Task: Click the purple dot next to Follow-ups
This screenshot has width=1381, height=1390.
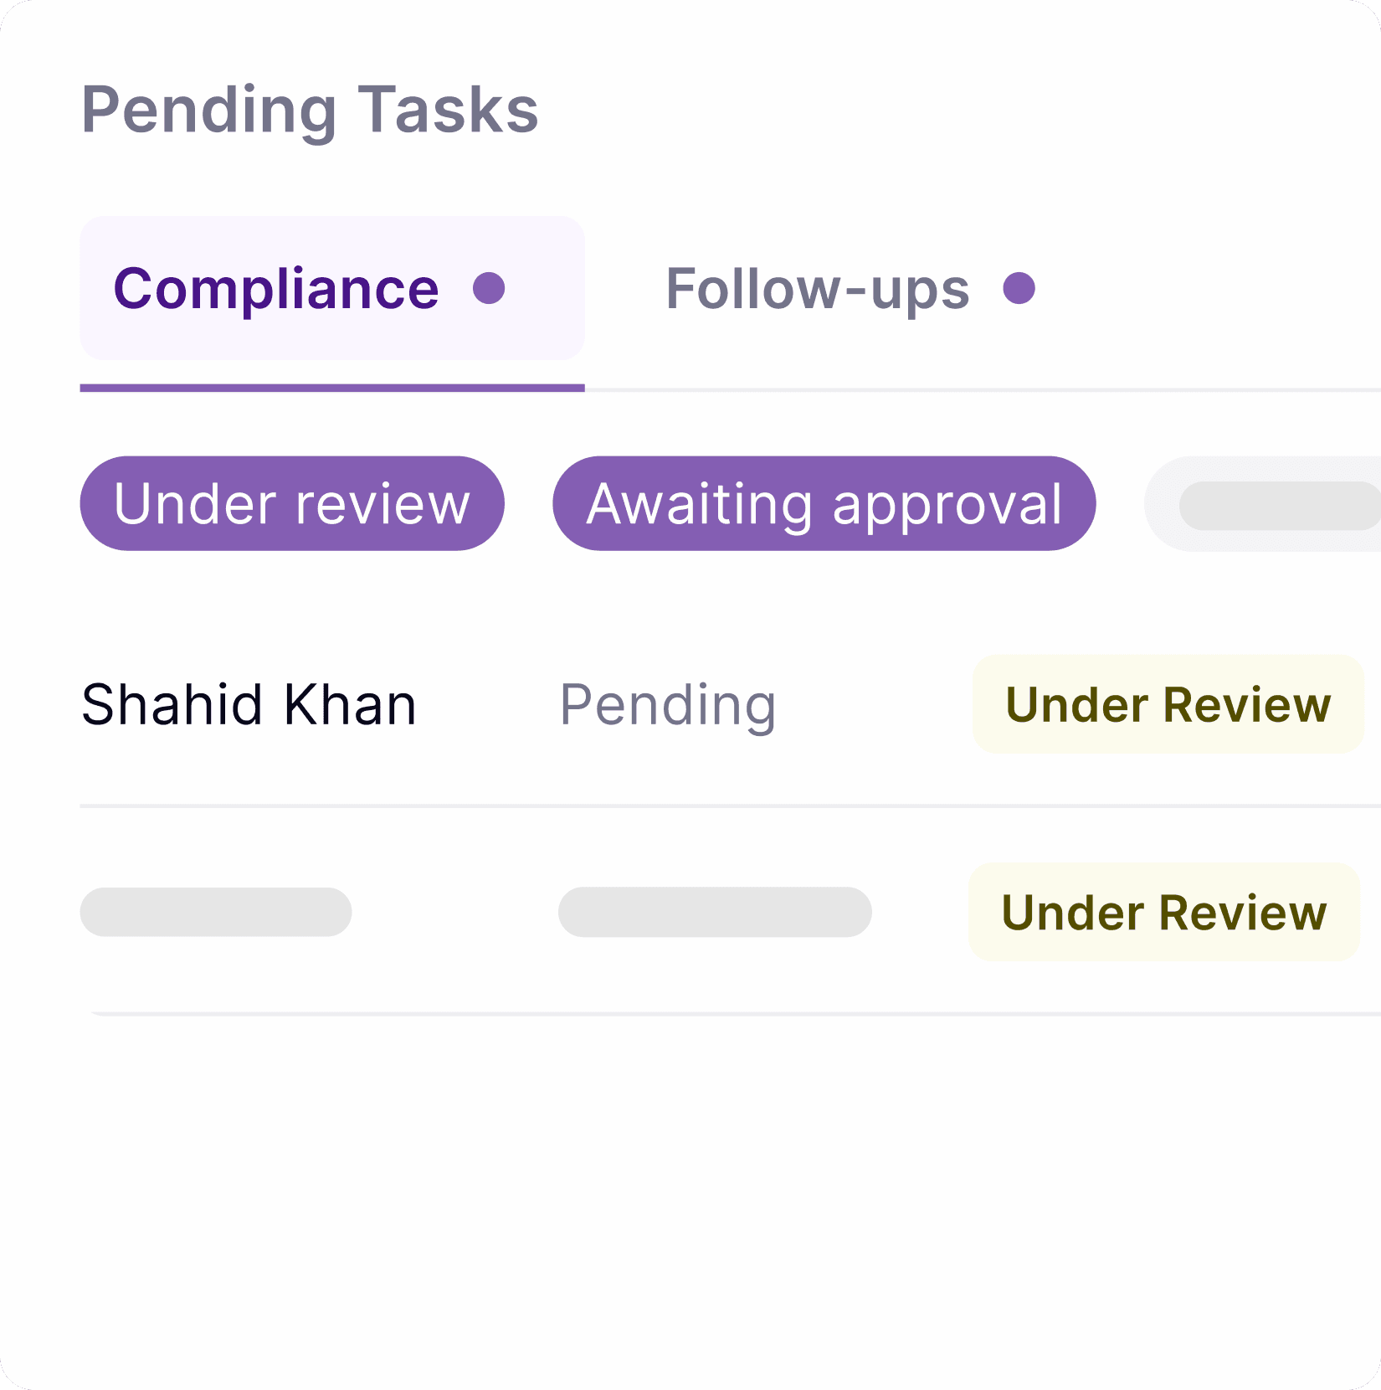Action: pos(1019,289)
